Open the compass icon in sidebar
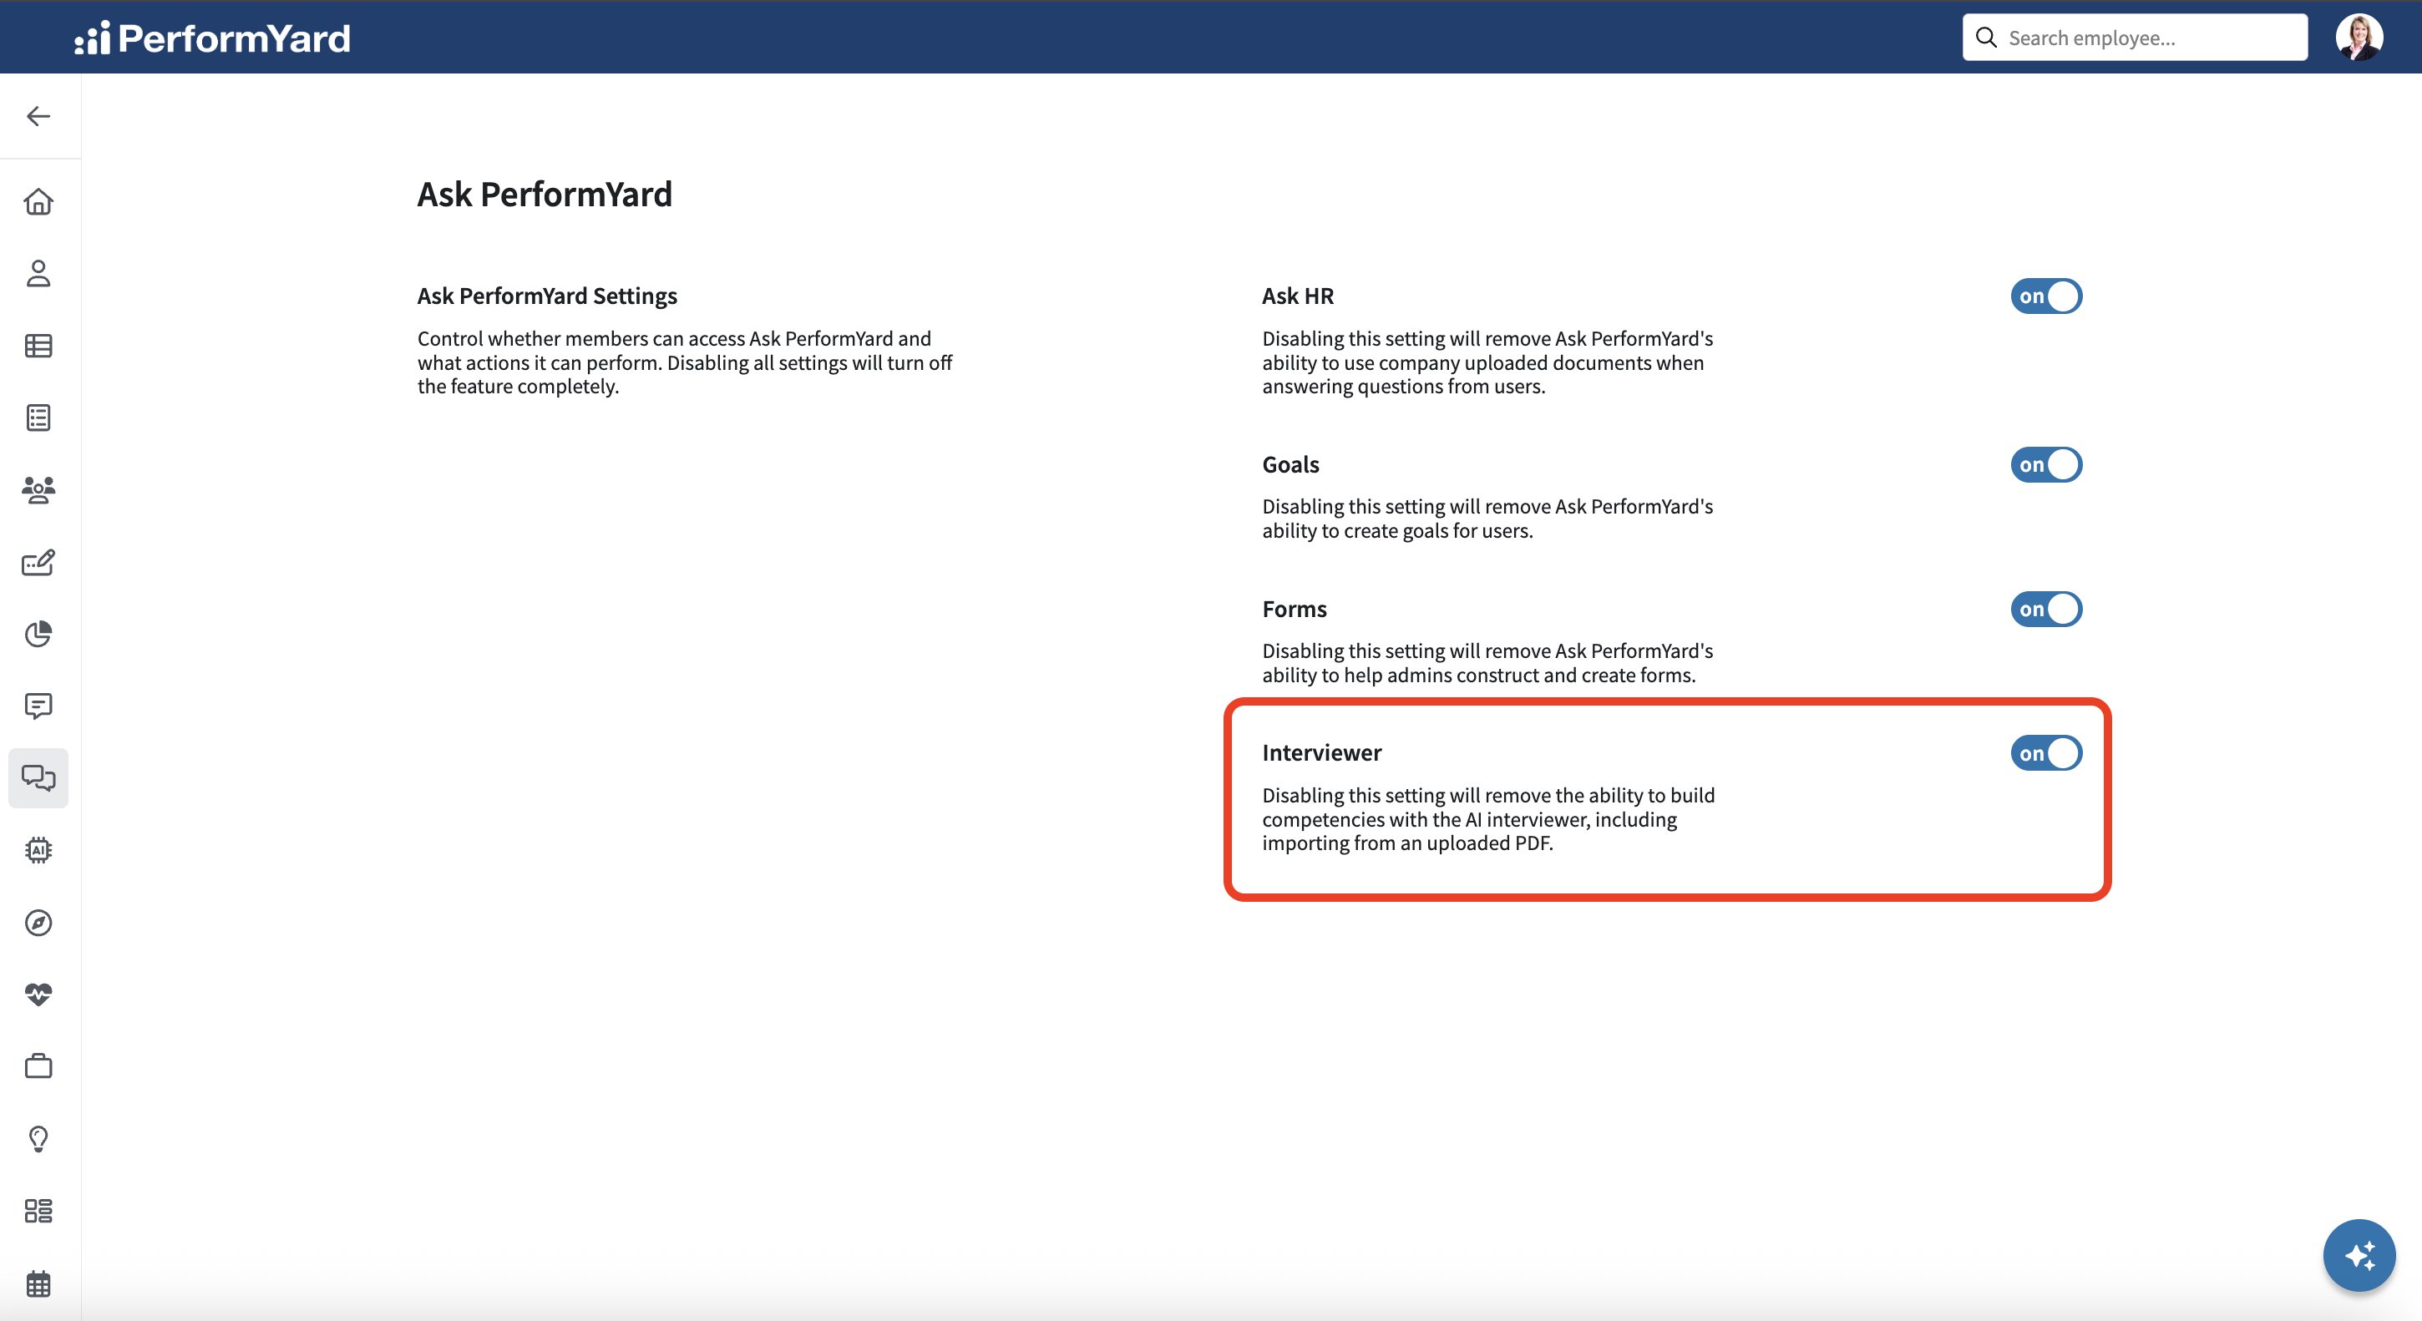Screen dimensions: 2422x1321 point(38,923)
